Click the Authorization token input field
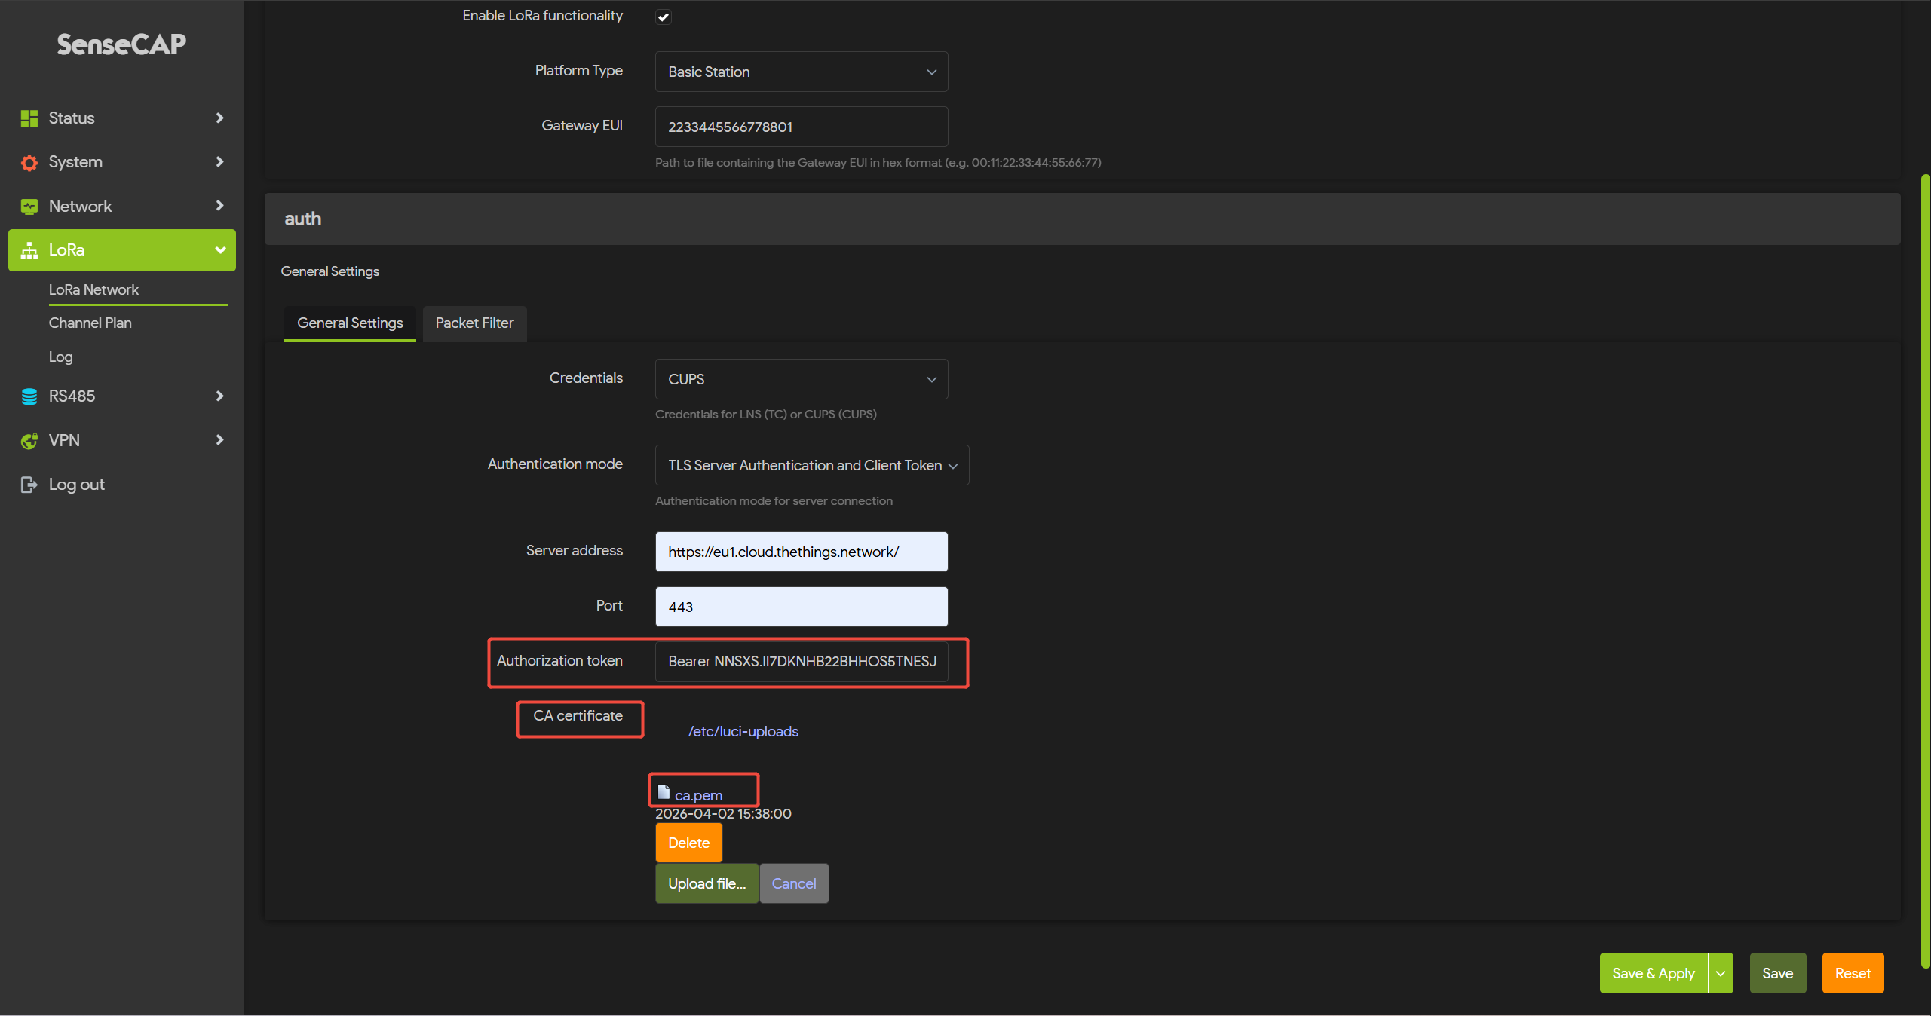This screenshot has height=1016, width=1931. coord(801,661)
